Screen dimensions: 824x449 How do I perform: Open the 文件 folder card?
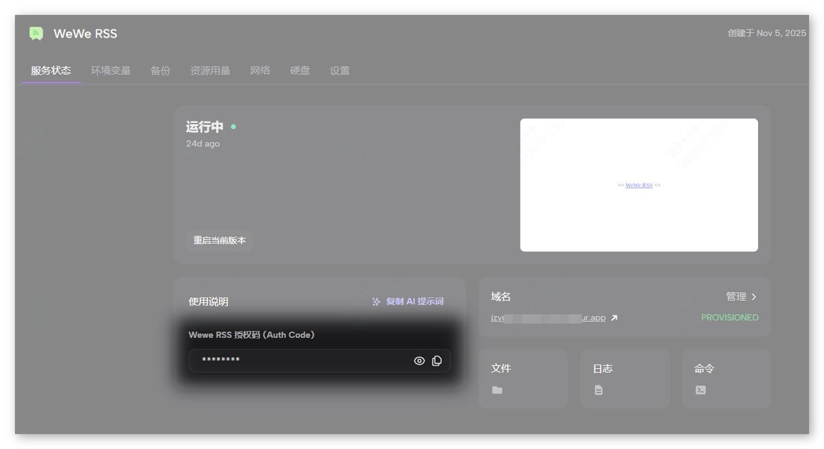523,378
